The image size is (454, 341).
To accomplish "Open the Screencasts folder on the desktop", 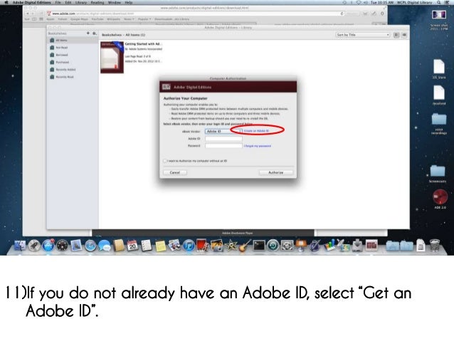I will click(x=438, y=172).
